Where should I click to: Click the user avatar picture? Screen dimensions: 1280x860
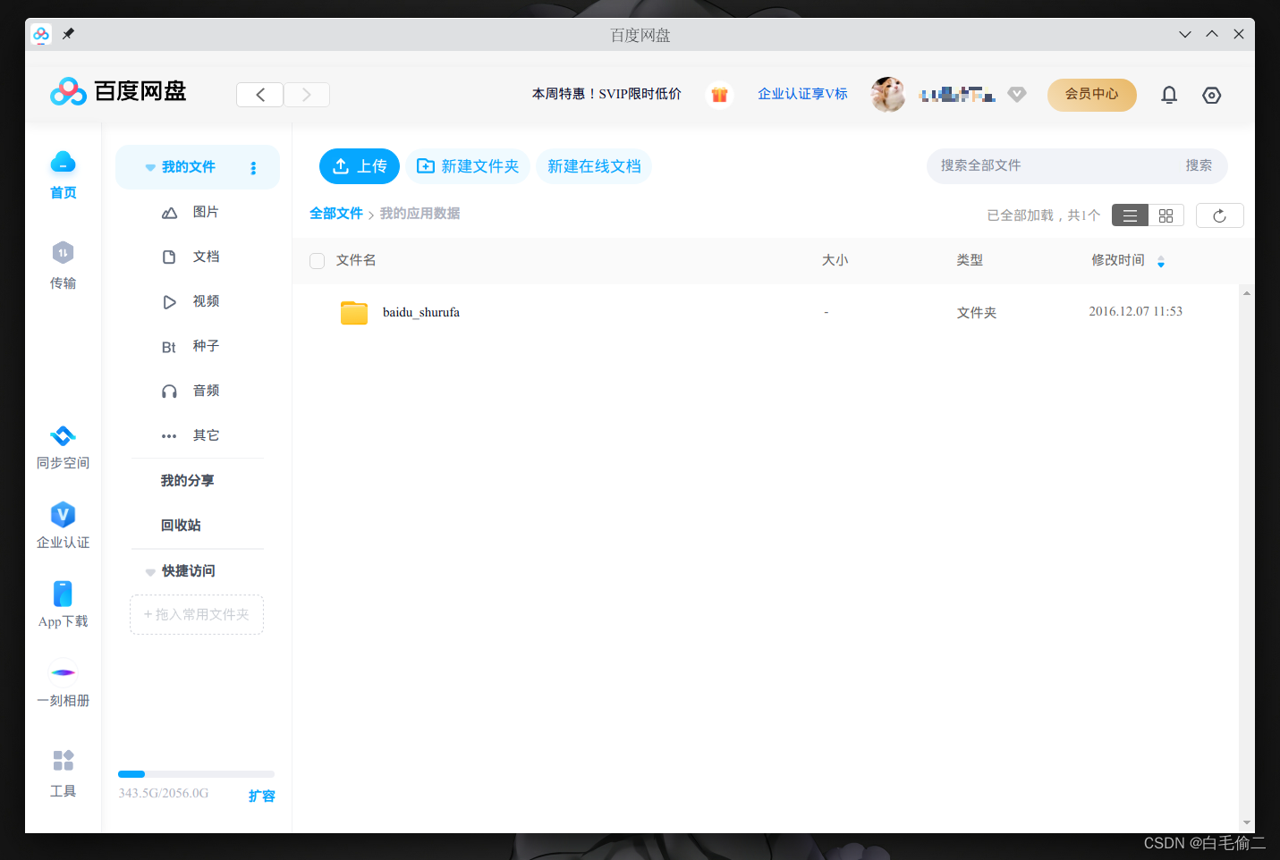point(888,94)
